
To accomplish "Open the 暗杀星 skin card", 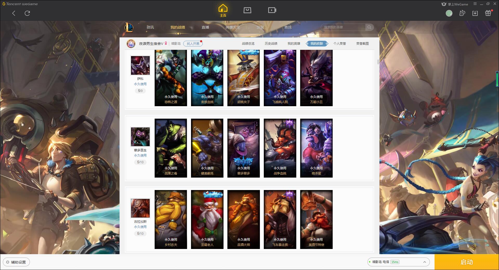I will (316, 148).
